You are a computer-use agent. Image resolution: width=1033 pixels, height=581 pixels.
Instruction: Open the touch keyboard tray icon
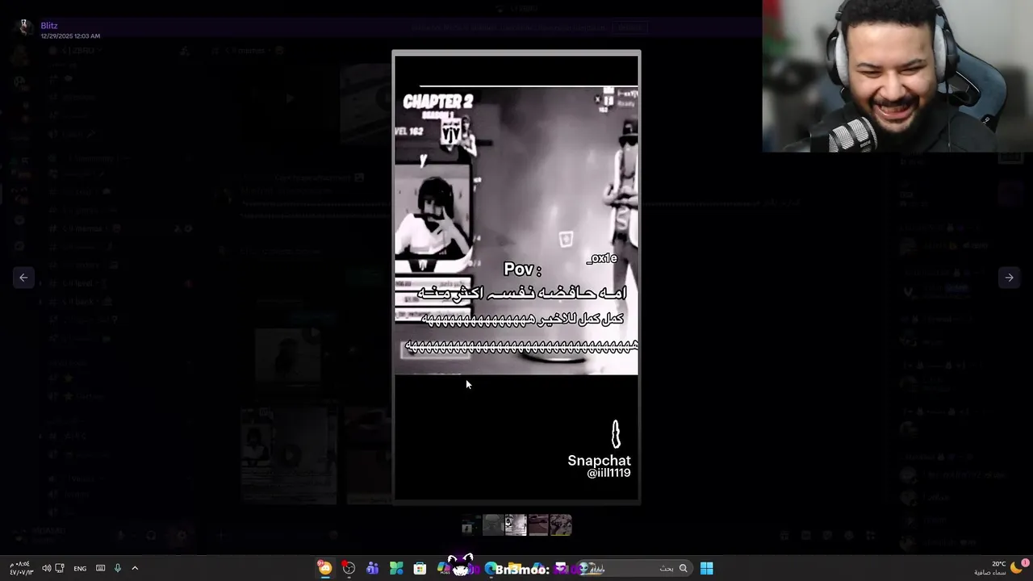coord(100,568)
